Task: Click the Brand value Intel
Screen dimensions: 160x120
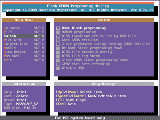Action: point(21,100)
